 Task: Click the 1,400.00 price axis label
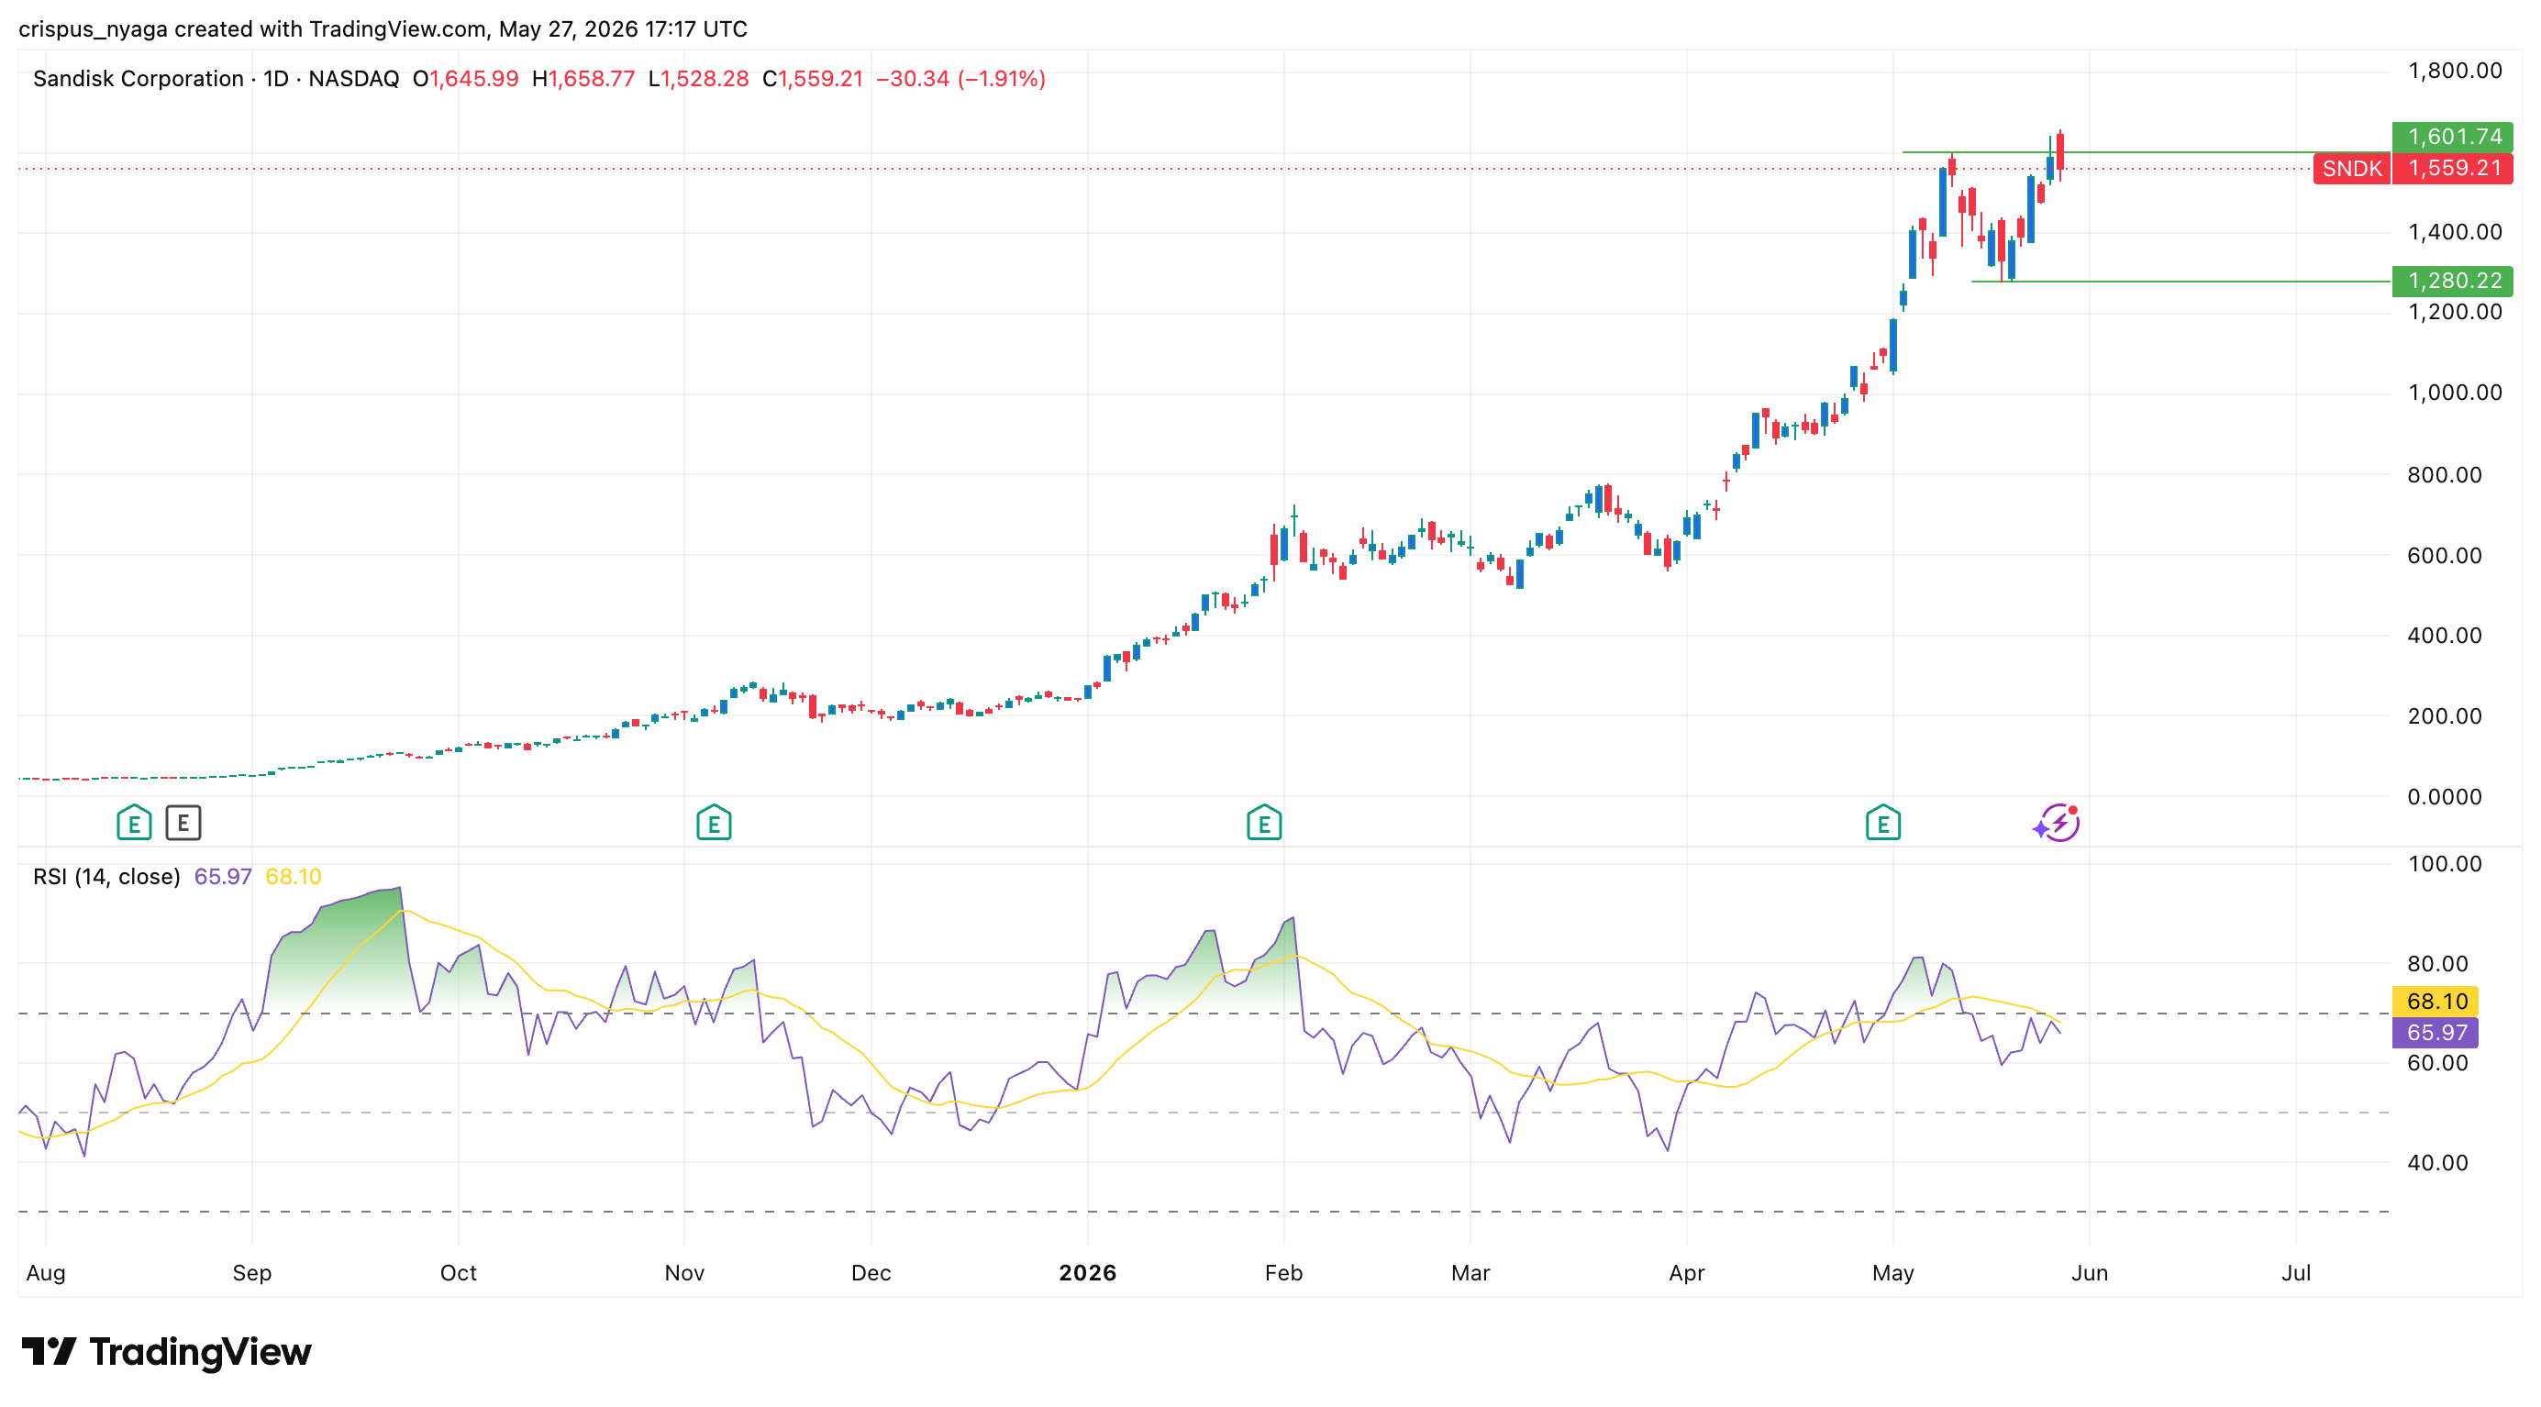point(2454,233)
